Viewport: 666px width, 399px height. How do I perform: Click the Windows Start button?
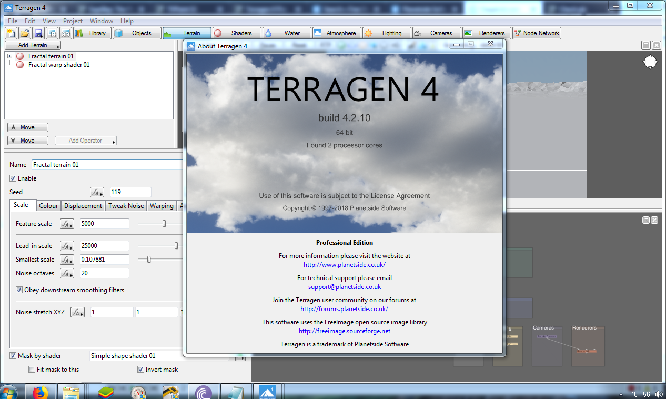click(x=9, y=393)
